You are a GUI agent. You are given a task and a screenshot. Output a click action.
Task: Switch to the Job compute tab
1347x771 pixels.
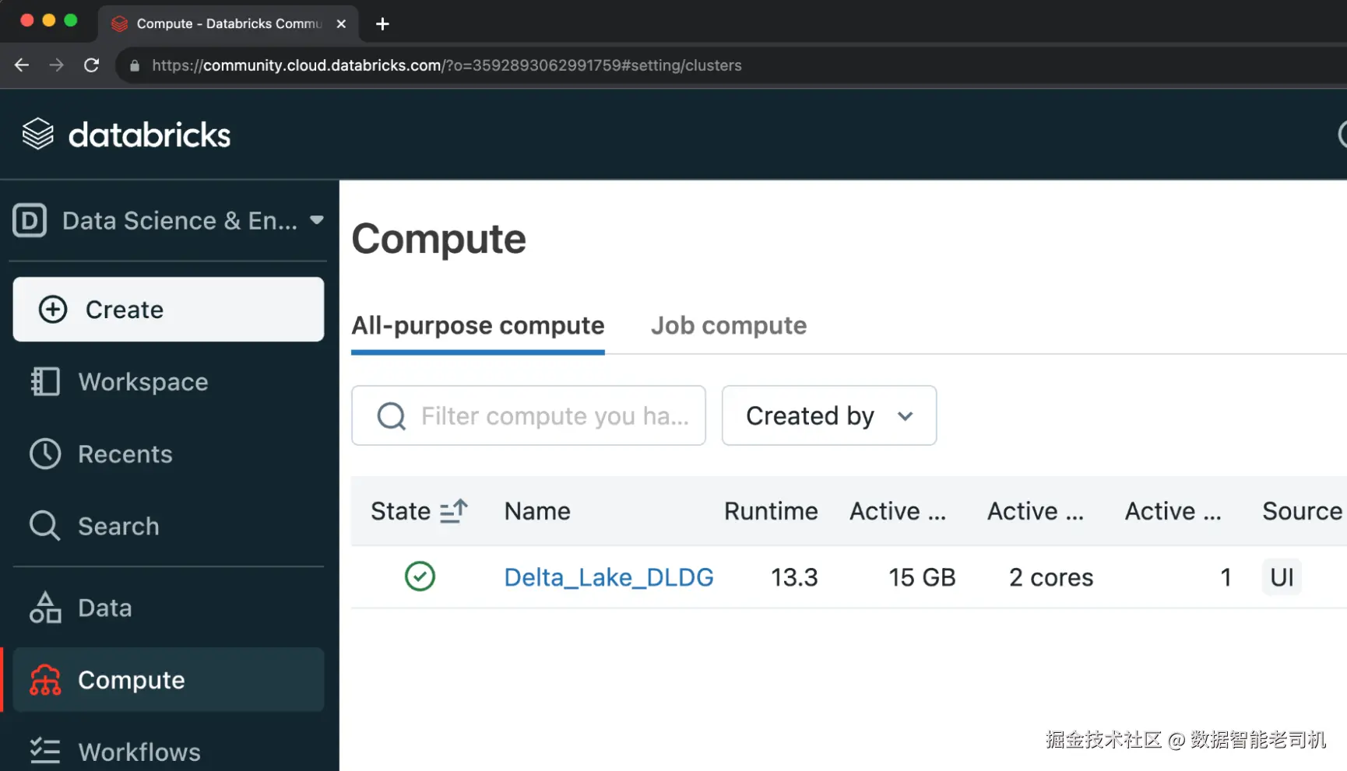[728, 325]
